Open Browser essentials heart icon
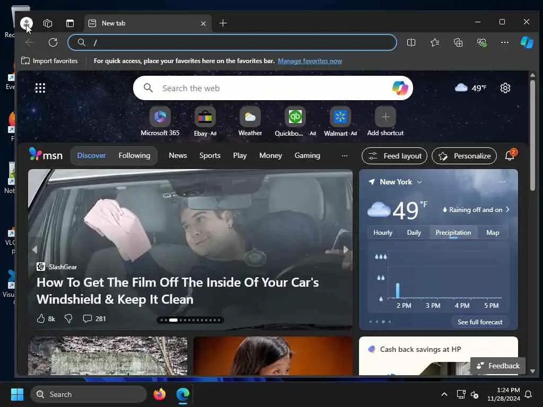The image size is (543, 407). (x=481, y=42)
